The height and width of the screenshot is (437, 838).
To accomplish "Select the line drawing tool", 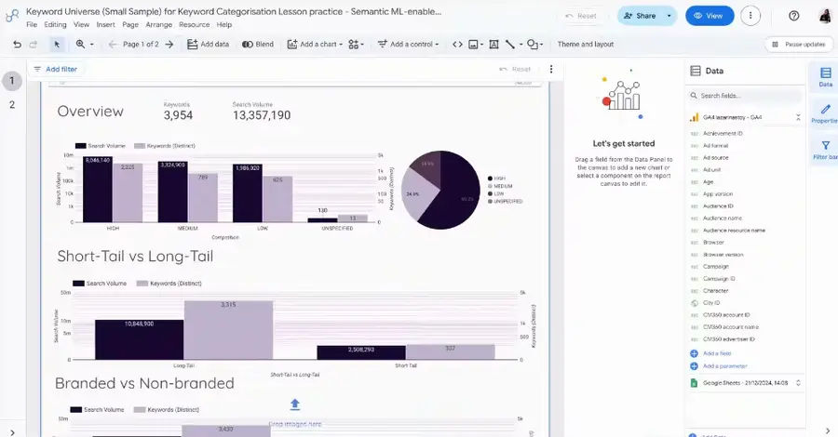I will pyautogui.click(x=510, y=45).
